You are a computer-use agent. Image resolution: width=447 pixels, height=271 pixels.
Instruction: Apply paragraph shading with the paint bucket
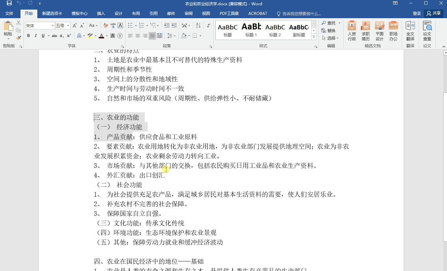pos(184,36)
